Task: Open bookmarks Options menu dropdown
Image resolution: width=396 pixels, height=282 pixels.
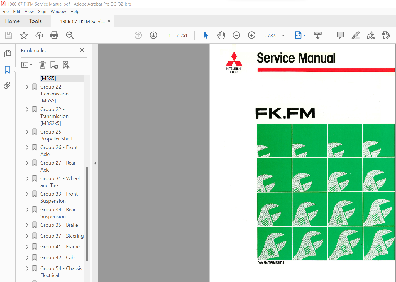Action: pyautogui.click(x=27, y=65)
